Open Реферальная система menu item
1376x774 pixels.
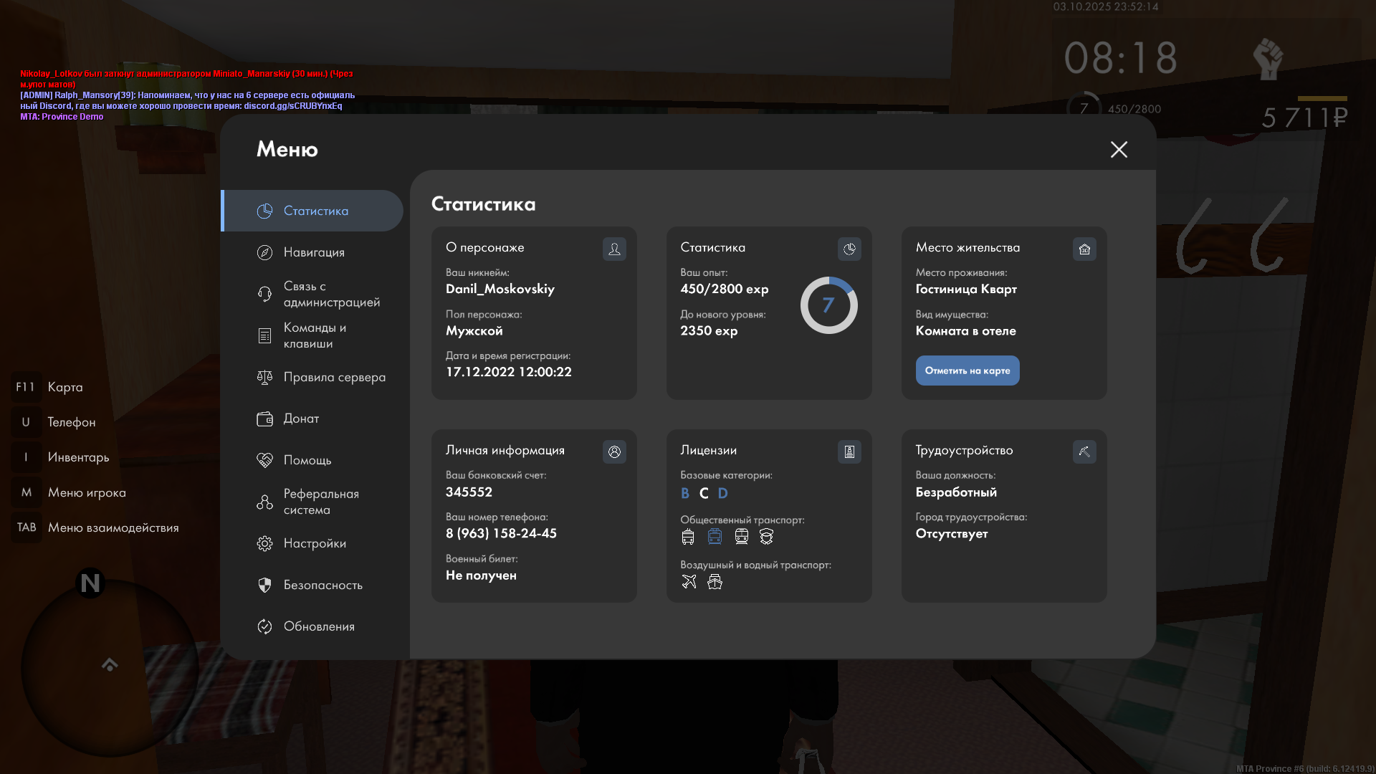(x=320, y=502)
